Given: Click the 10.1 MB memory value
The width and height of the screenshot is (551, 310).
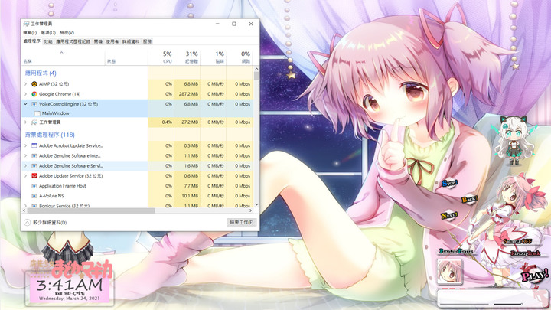Looking at the screenshot, I should coord(190,196).
